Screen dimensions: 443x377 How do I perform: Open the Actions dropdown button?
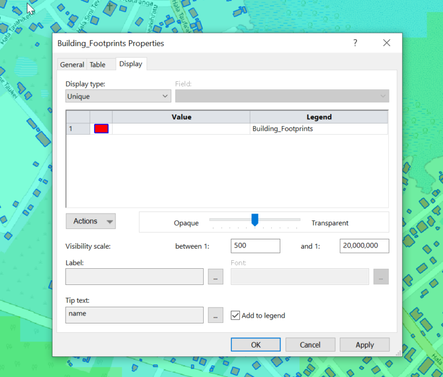(91, 221)
